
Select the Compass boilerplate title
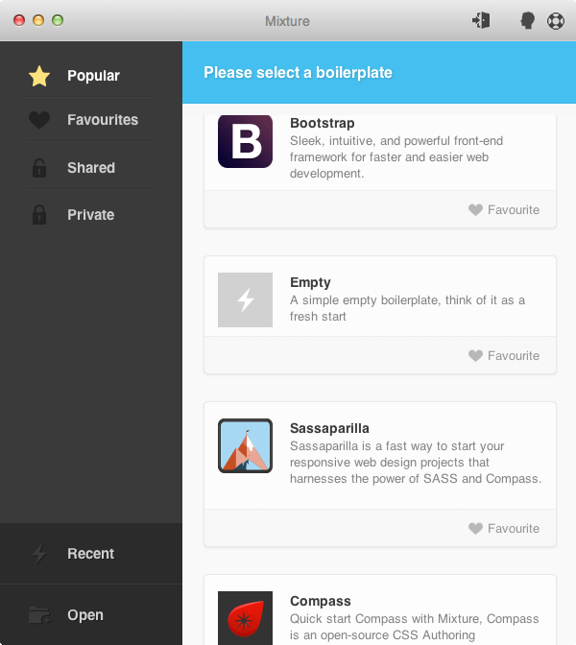coord(320,602)
